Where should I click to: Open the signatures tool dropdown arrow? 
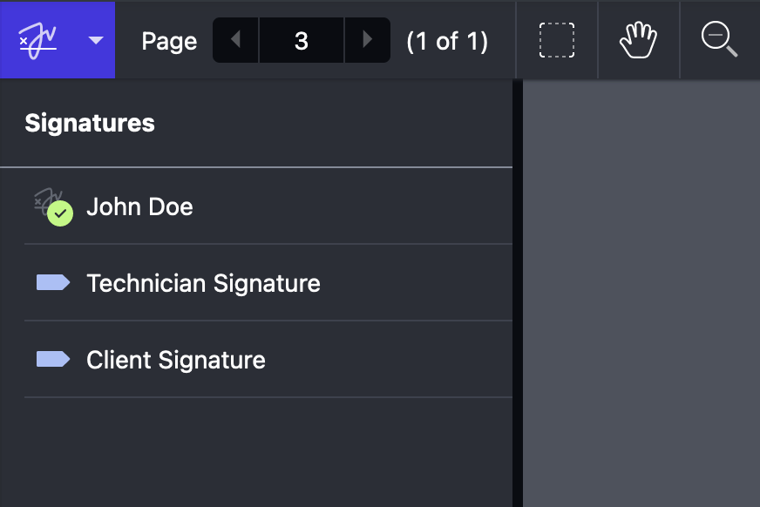[x=96, y=40]
